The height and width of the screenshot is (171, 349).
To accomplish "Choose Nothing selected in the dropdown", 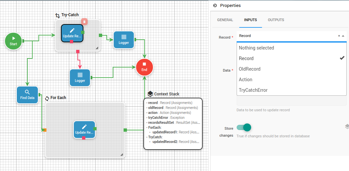I will click(x=292, y=48).
